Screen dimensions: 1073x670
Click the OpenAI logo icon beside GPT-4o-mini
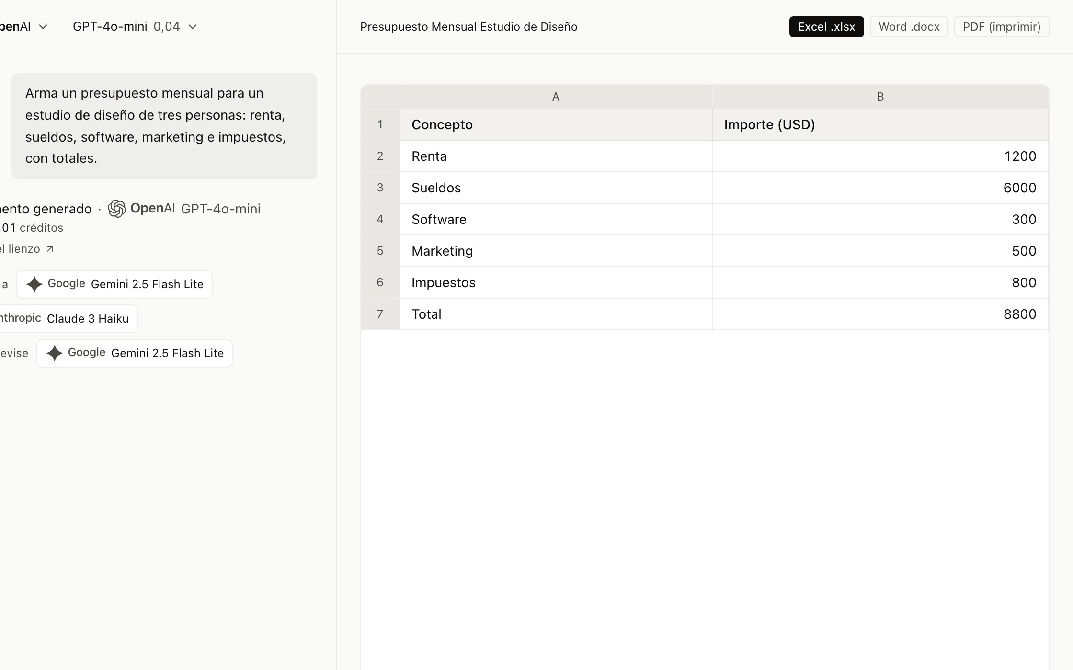(x=116, y=209)
